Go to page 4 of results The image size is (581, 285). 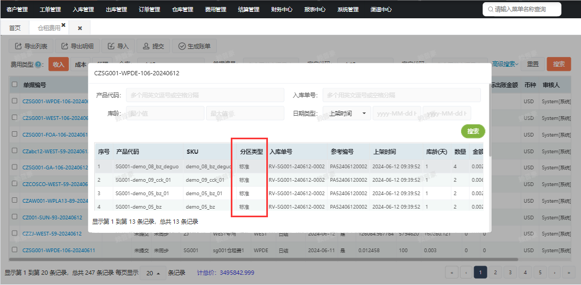525,273
